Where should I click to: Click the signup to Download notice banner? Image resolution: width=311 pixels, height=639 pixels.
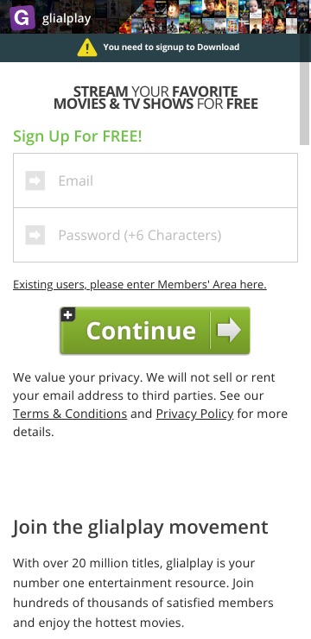155,47
